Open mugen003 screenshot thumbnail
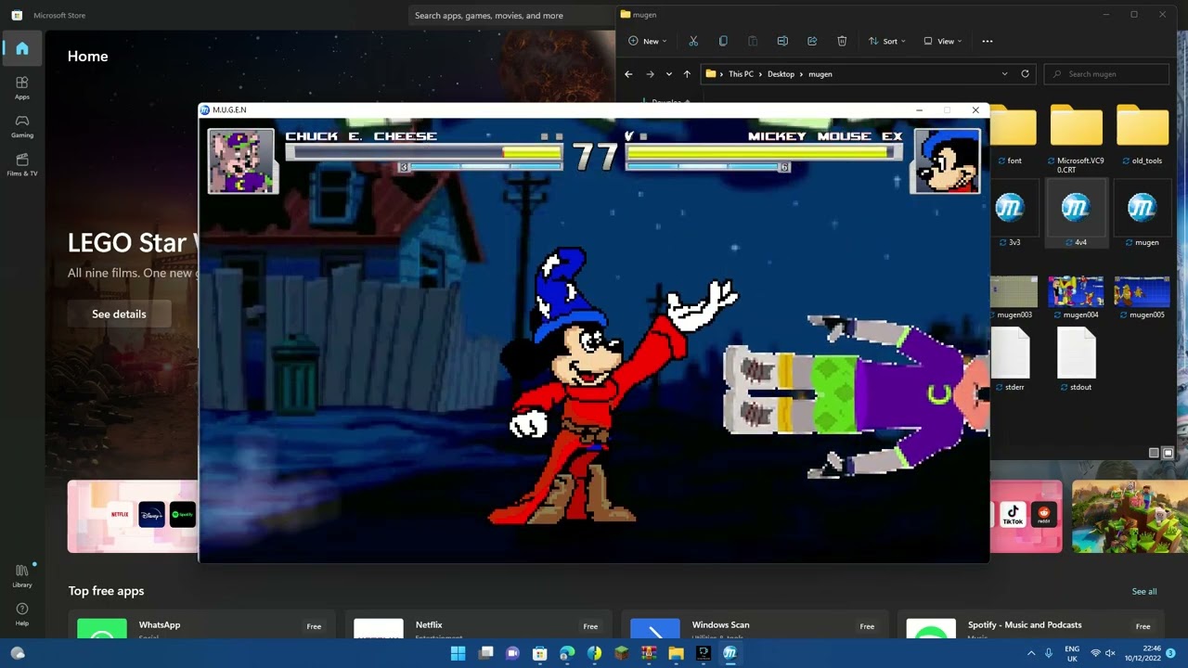The width and height of the screenshot is (1188, 668). (x=1014, y=297)
